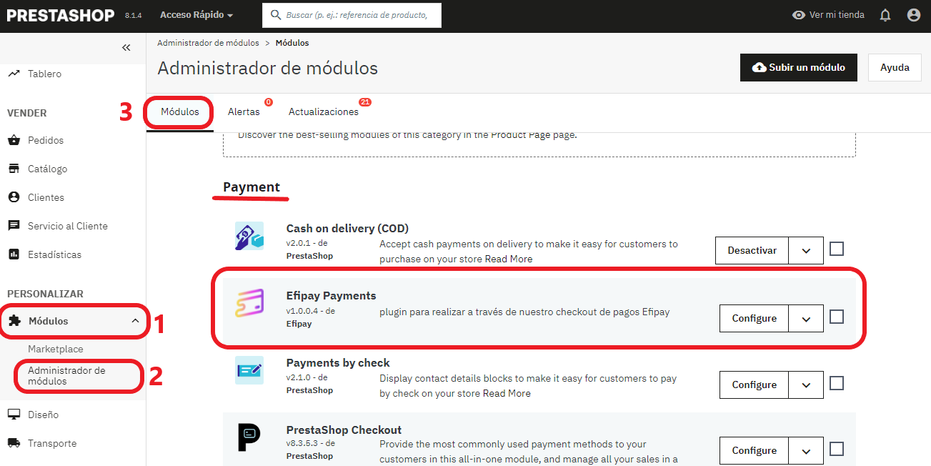Click the Efipay Payments module logo
Image resolution: width=931 pixels, height=466 pixels.
(x=249, y=303)
